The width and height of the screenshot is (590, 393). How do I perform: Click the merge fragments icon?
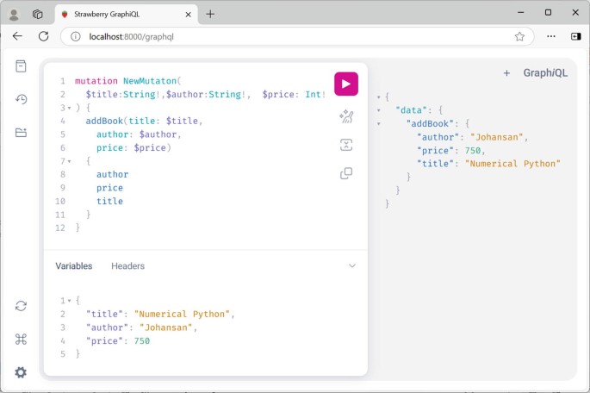[x=345, y=145]
